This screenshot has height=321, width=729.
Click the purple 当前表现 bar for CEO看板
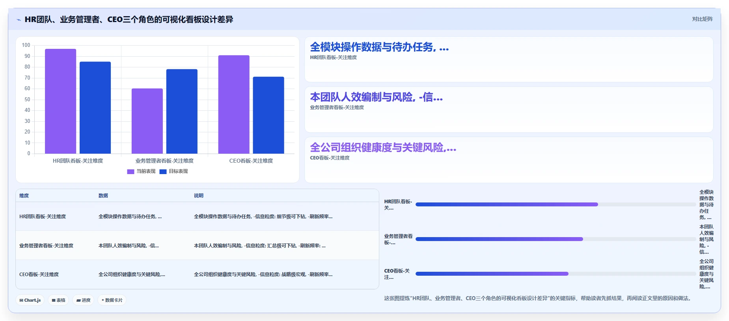[234, 104]
